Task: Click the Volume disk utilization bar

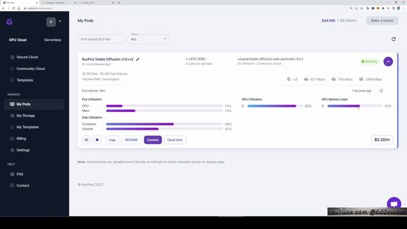Action: click(x=164, y=128)
